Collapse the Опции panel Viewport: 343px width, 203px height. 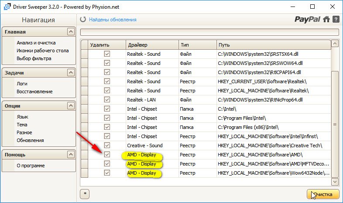(71, 106)
